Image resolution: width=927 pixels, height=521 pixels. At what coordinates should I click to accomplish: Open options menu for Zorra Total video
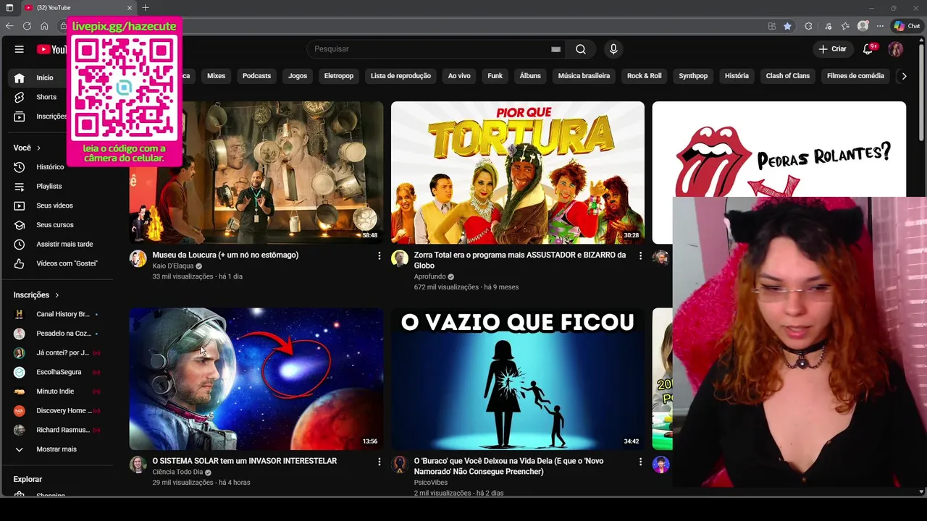(640, 255)
